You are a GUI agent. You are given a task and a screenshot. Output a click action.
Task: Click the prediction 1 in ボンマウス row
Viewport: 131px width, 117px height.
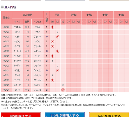coord(52,61)
